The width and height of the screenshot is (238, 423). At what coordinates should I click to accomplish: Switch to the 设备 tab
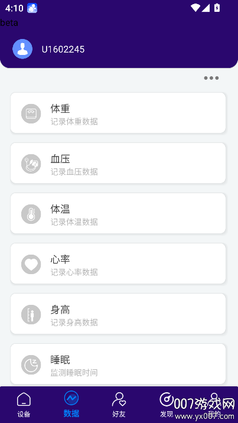coord(24,405)
